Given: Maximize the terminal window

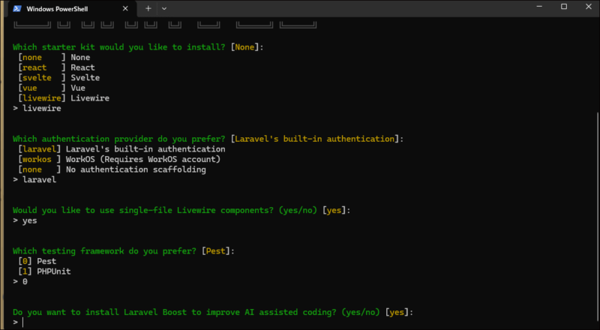Looking at the screenshot, I should point(564,7).
